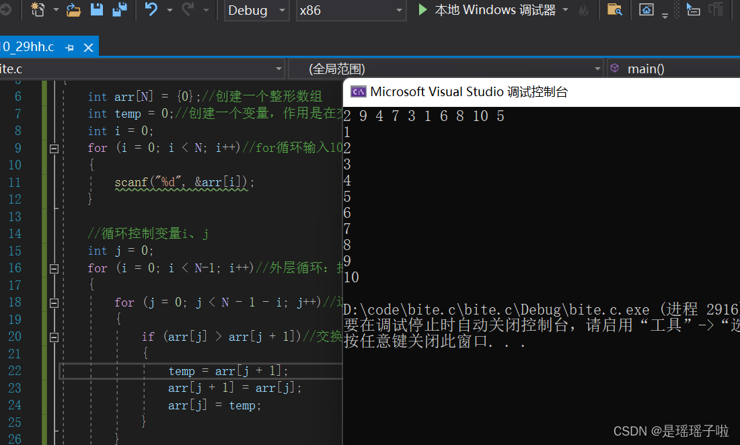This screenshot has height=445, width=740.
Task: Click the code 'int arr[N] = {0};'
Action: [145, 97]
